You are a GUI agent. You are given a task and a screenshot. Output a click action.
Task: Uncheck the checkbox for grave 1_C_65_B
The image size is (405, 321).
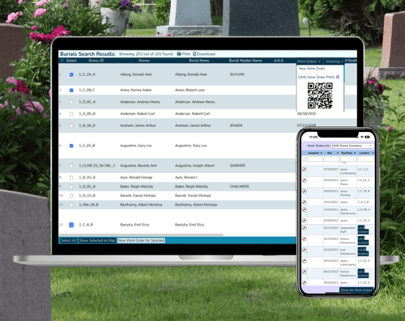pos(71,146)
